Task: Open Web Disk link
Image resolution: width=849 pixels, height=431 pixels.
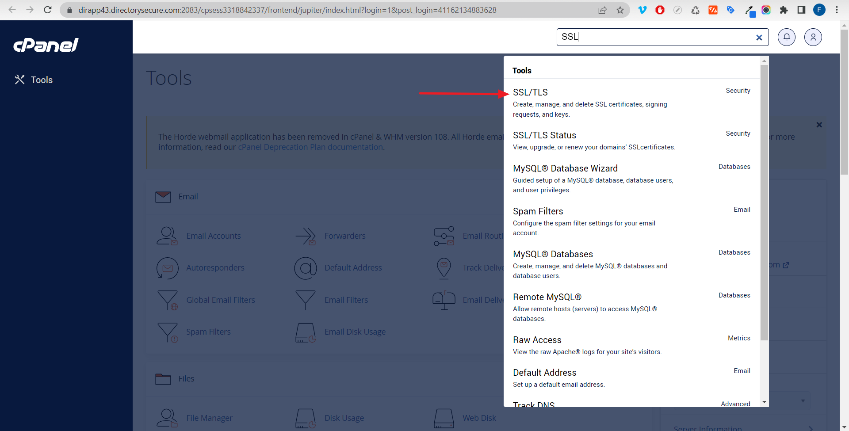Action: tap(479, 418)
